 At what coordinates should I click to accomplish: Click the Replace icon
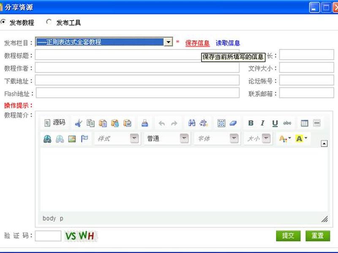tap(204, 123)
